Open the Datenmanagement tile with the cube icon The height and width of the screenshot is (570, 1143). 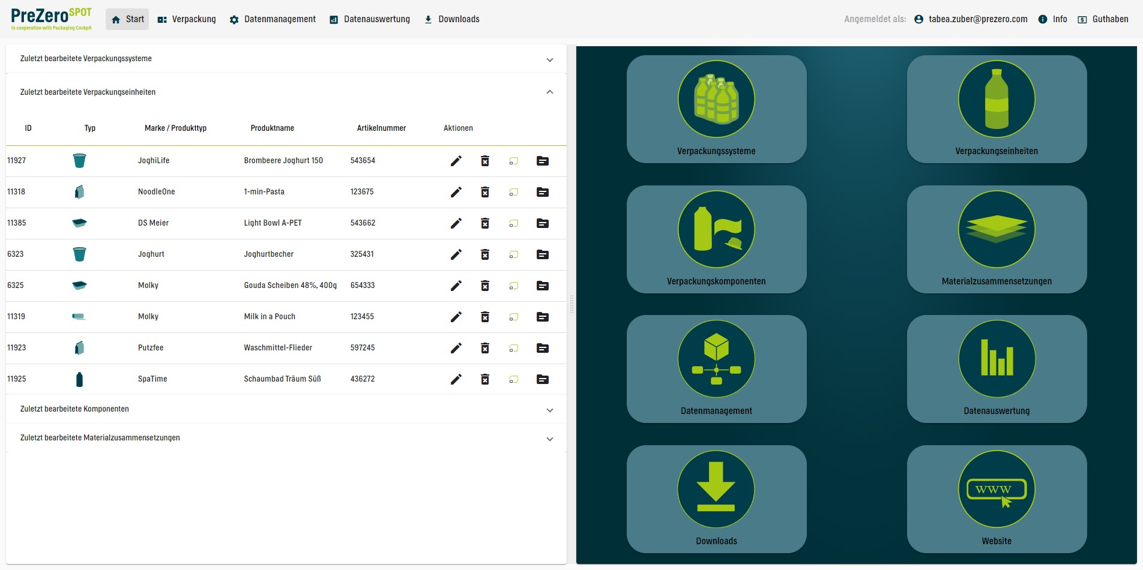click(x=716, y=369)
